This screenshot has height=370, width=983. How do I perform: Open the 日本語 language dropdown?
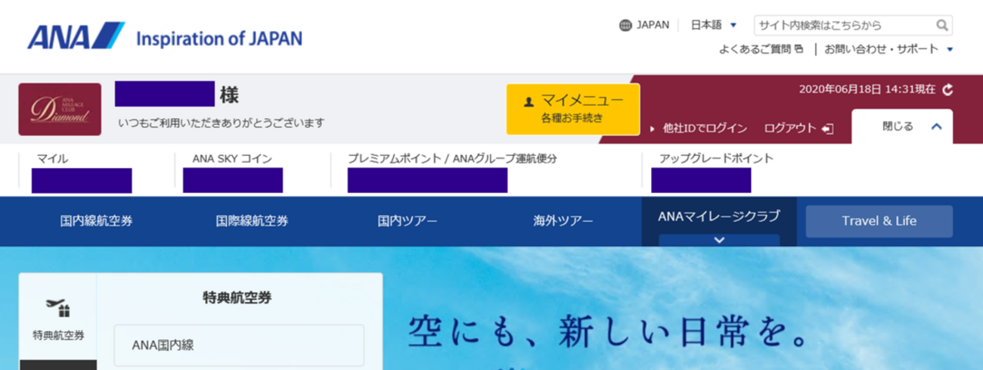(x=713, y=25)
